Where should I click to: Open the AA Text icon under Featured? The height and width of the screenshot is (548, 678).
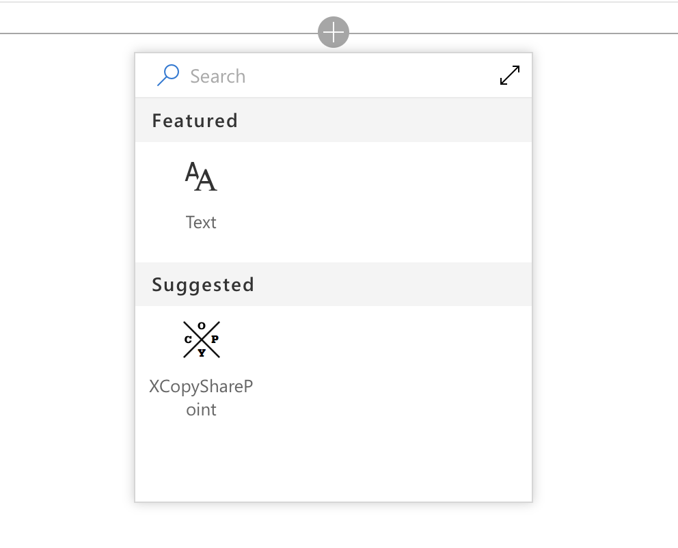pyautogui.click(x=201, y=176)
